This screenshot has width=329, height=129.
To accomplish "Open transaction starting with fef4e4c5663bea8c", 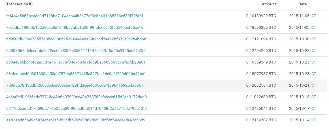I will click(x=75, y=16).
